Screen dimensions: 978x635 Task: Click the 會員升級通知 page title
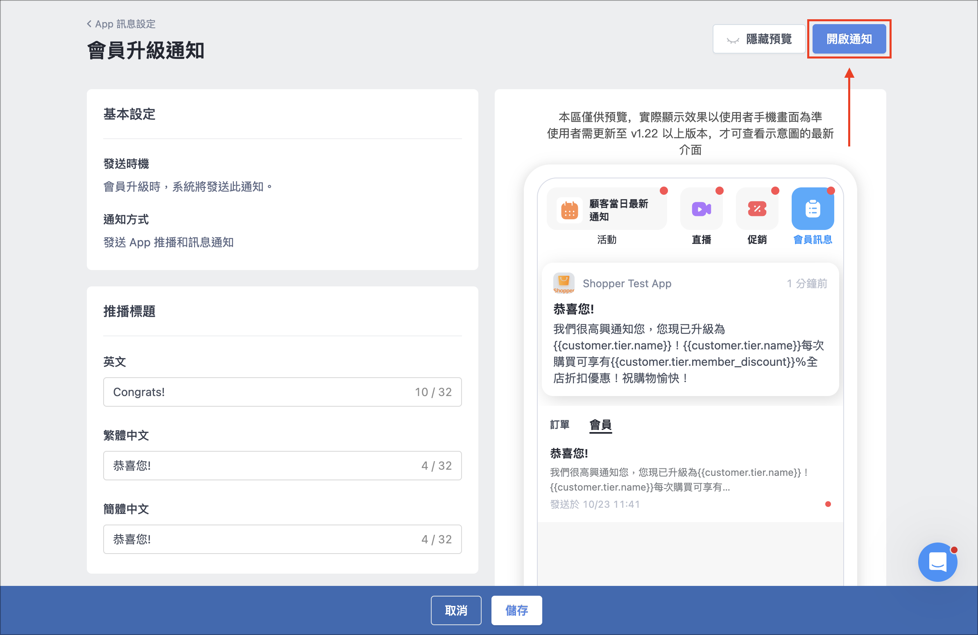(x=145, y=51)
